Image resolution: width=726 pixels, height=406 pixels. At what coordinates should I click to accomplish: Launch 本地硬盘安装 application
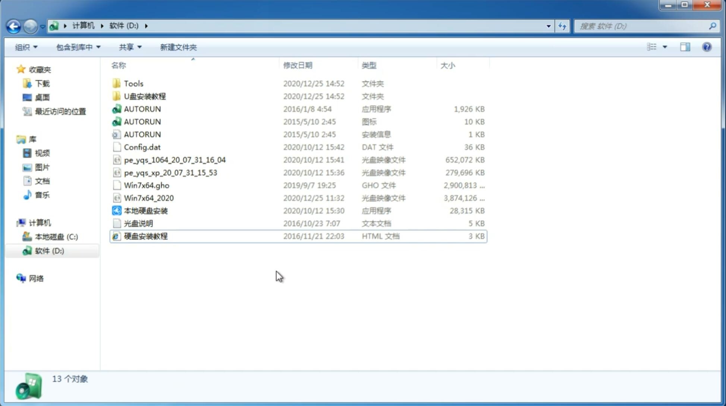tap(145, 210)
